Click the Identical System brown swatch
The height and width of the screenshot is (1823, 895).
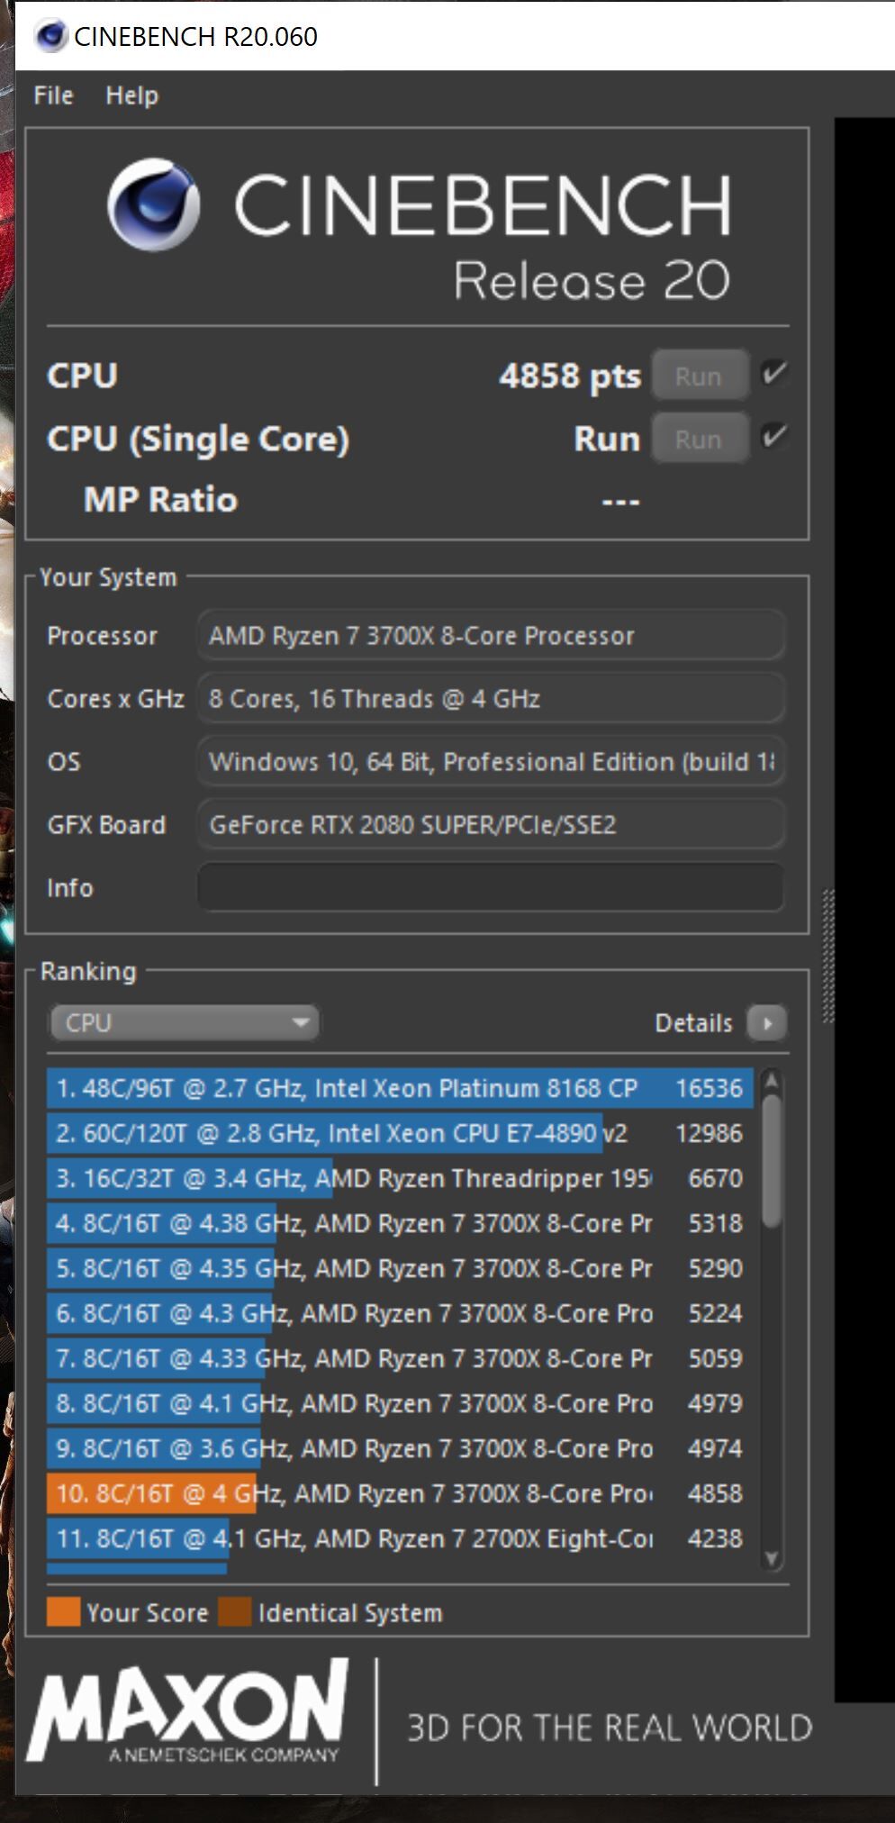tap(234, 1612)
